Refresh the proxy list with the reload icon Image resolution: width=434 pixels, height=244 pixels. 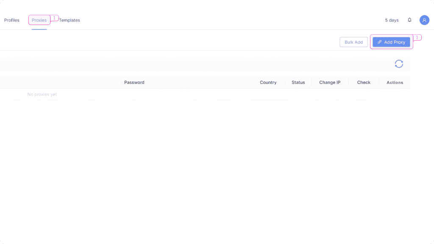pos(398,64)
